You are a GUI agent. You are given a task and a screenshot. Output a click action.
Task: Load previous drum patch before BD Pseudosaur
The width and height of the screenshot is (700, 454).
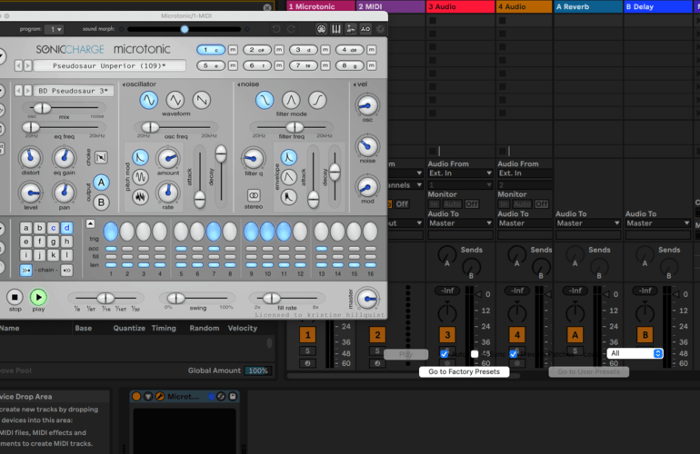[x=18, y=91]
